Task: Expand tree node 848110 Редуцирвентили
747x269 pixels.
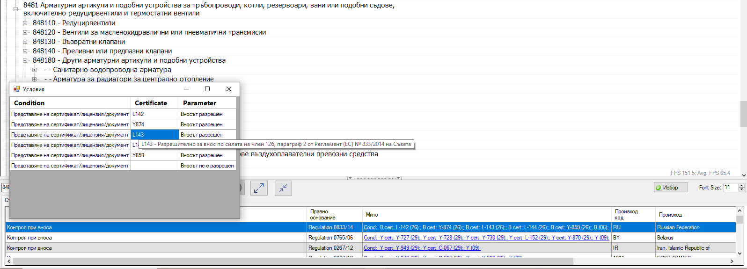Action: tap(25, 23)
